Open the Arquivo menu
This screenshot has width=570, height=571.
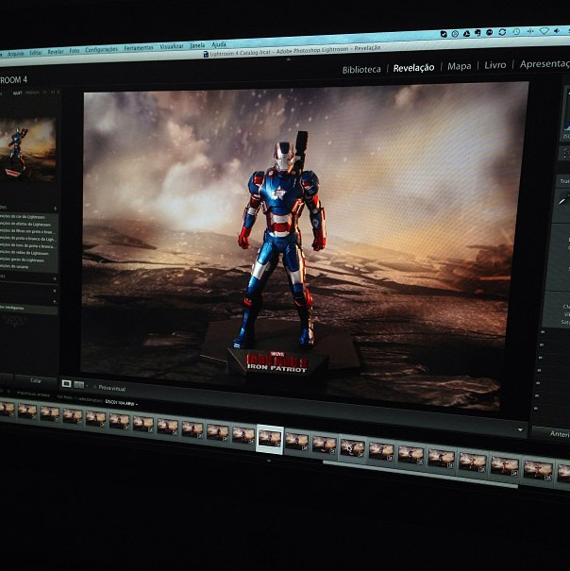(15, 54)
